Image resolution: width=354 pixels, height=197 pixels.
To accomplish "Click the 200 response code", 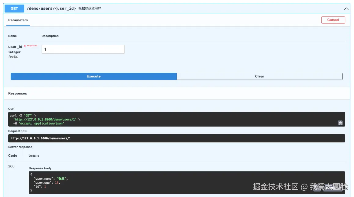I will coord(11,166).
